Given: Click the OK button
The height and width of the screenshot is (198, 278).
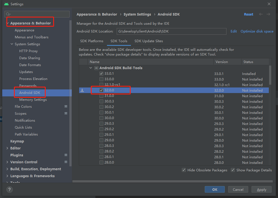Looking at the screenshot, I should pos(215,189).
